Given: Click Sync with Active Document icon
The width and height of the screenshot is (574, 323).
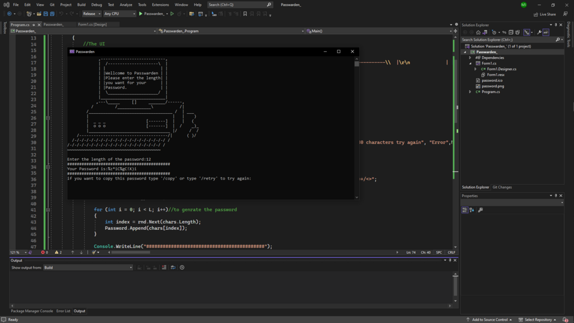Looking at the screenshot, I should 504,32.
